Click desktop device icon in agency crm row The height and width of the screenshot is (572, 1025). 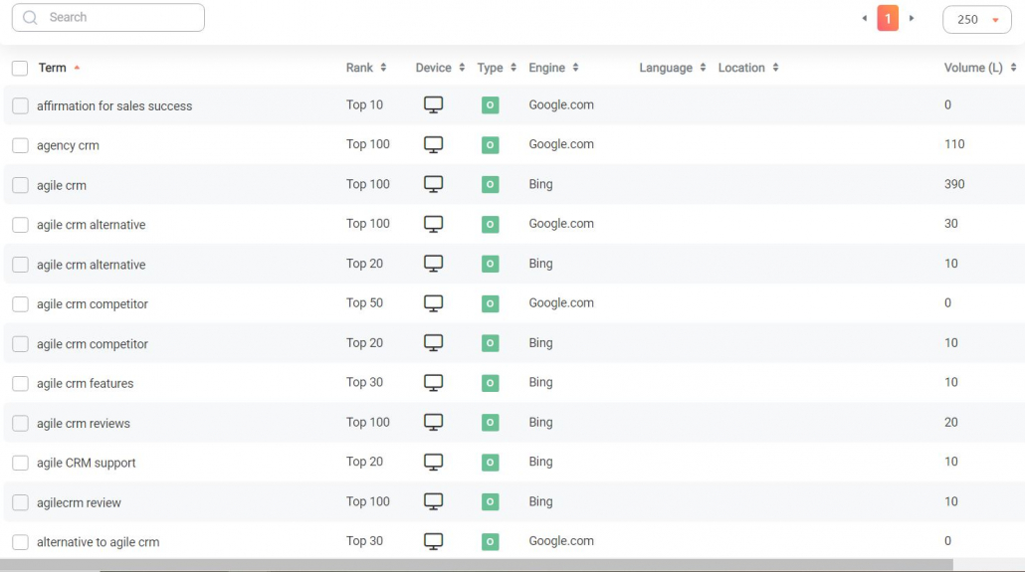434,144
